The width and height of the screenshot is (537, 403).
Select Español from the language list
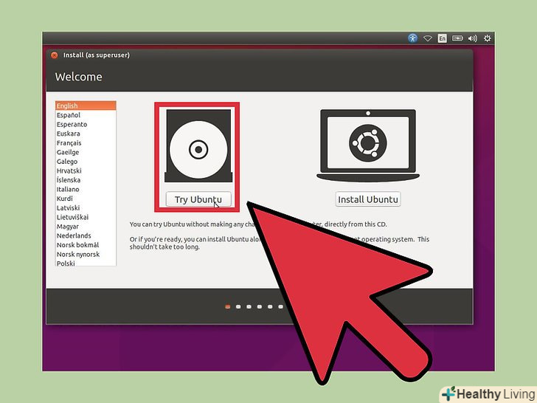pyautogui.click(x=69, y=115)
